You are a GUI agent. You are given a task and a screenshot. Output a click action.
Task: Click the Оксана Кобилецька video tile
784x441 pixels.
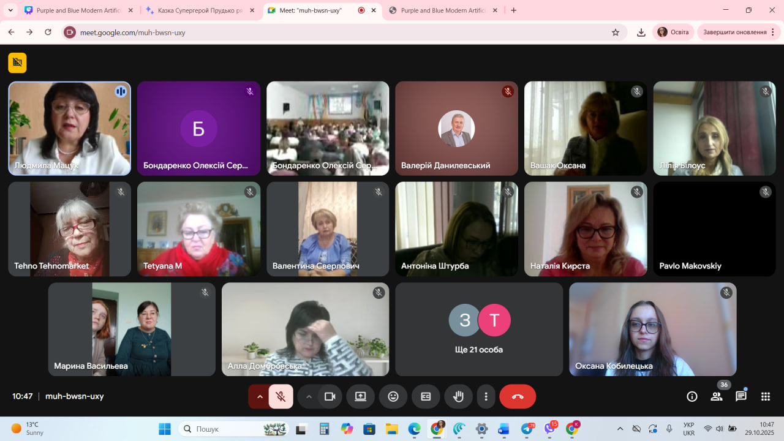click(x=652, y=330)
